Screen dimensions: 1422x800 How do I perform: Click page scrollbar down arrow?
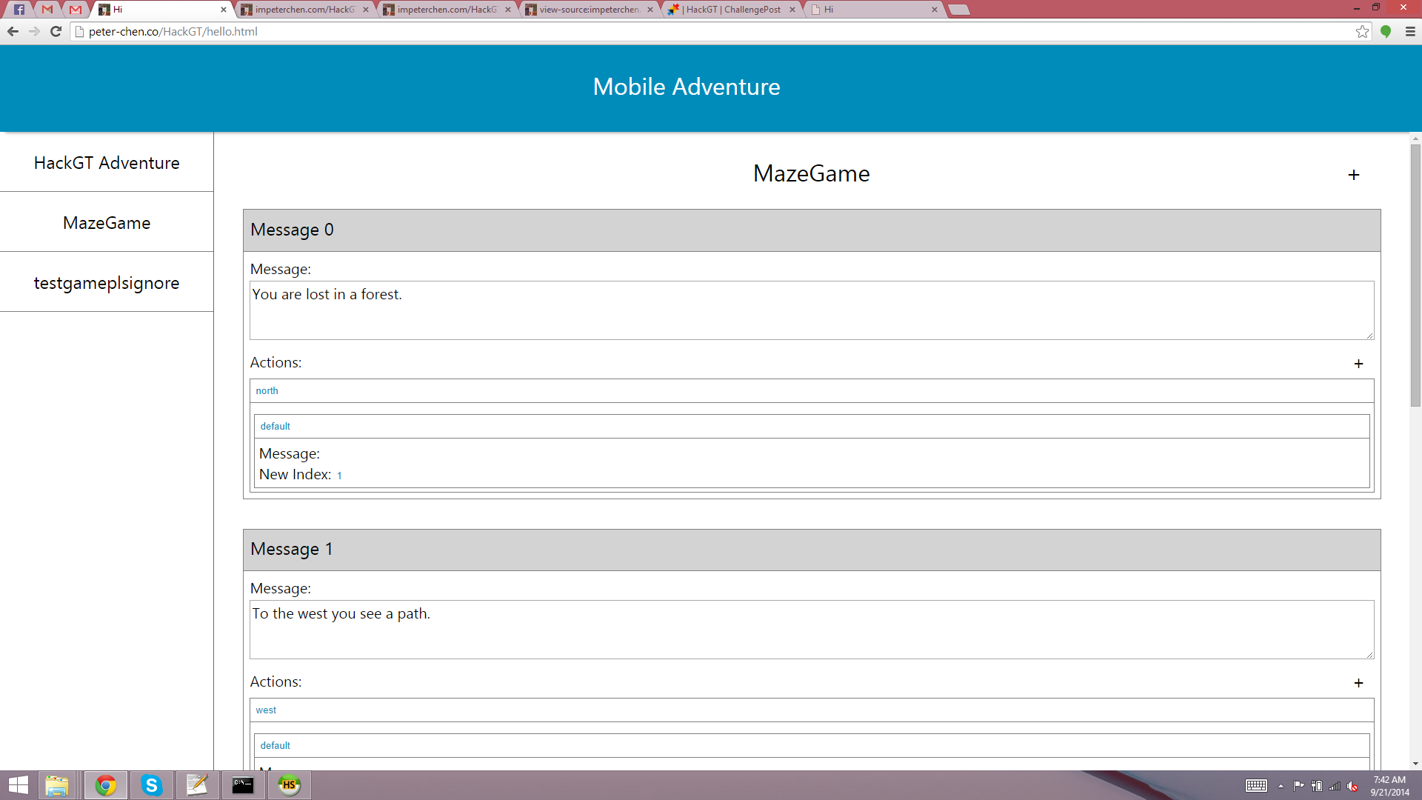tap(1415, 763)
